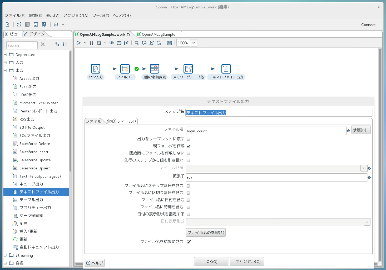Preview transformation with the eye icon
The image size is (386, 270).
[112, 43]
